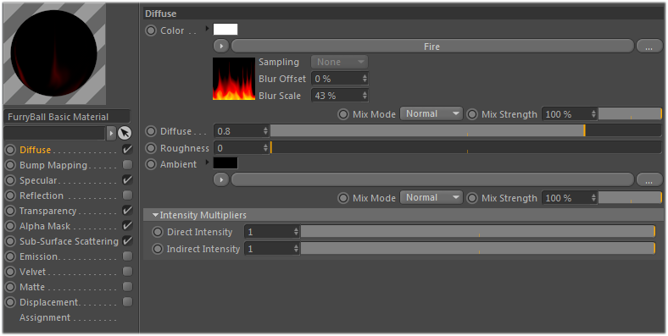Expand the Ambient triangle disclosure
Viewport: 668px width, 336px height.
click(207, 162)
